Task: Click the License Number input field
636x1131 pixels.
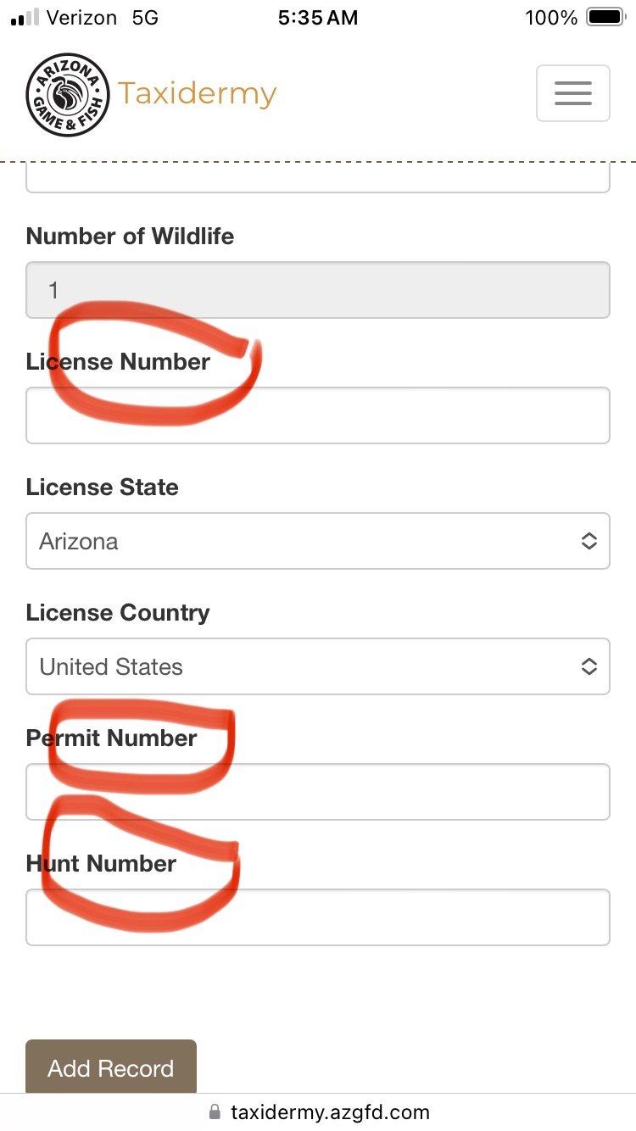Action: pyautogui.click(x=317, y=415)
